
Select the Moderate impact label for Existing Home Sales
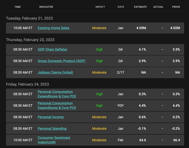click(x=99, y=28)
